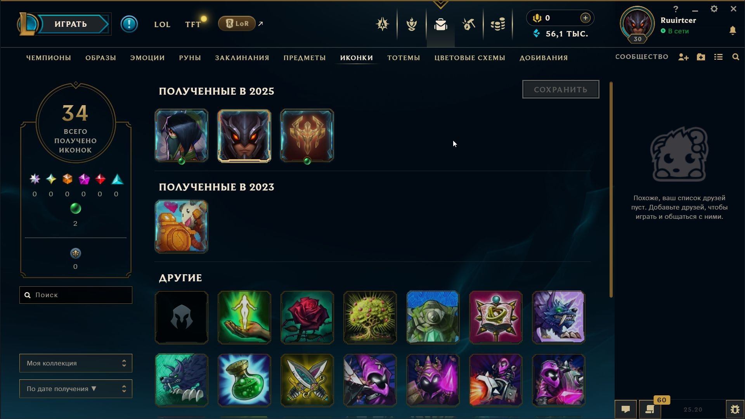Switch to the ЧЕМПИОНЫ tab
This screenshot has width=745, height=419.
(x=49, y=58)
